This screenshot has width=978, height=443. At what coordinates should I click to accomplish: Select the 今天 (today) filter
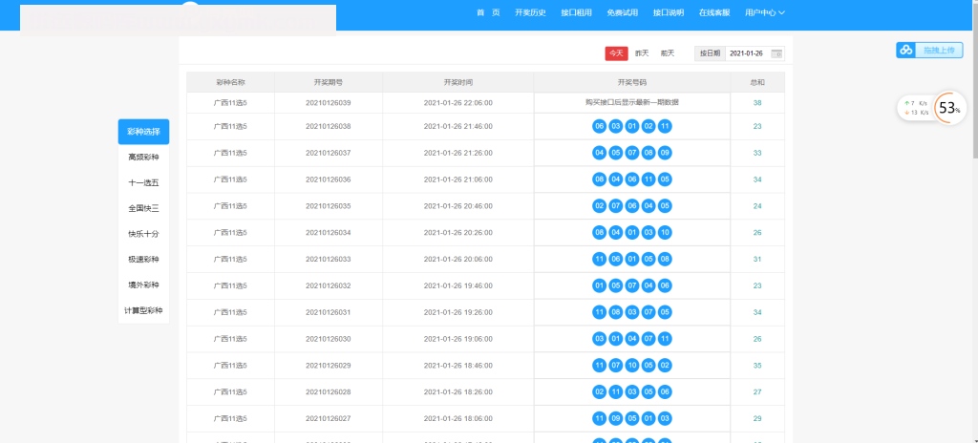[614, 53]
